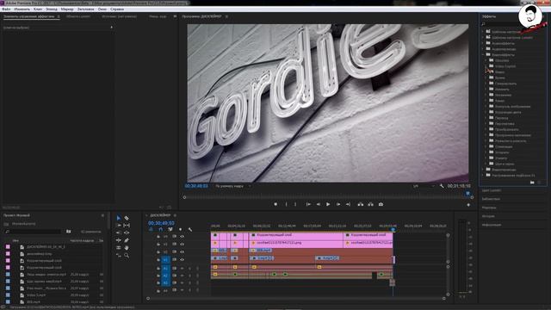
Task: Create new custom bin in Effects panel
Action: [x=532, y=183]
